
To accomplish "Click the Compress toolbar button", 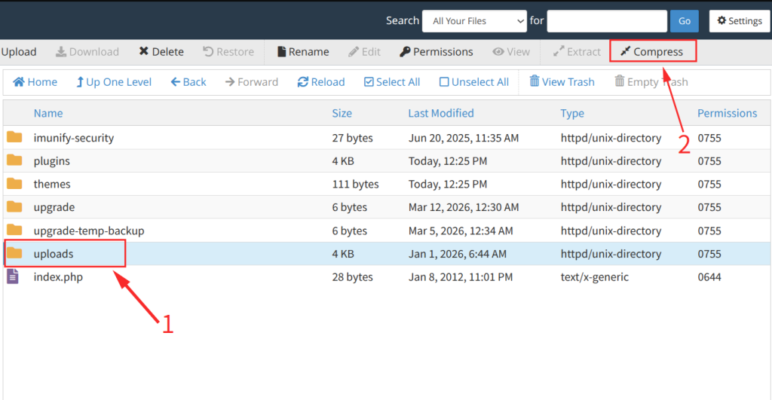I will click(x=651, y=52).
